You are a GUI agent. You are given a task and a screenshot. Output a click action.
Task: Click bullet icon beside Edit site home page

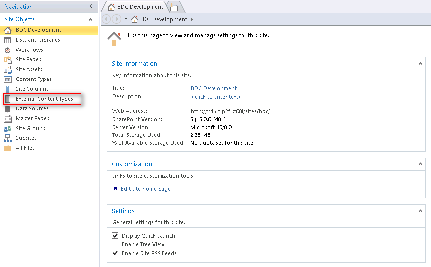coord(115,189)
